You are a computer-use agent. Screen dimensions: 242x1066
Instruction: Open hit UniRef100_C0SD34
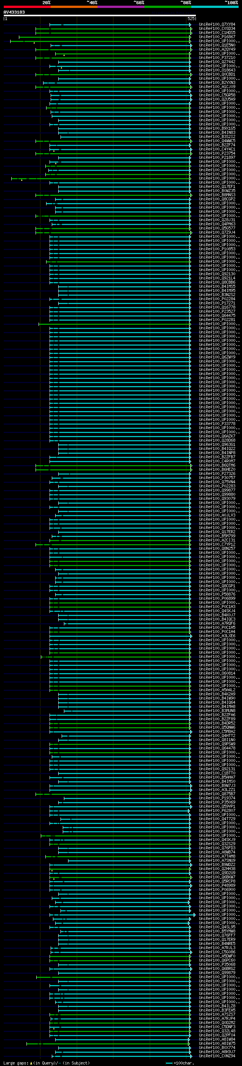(x=217, y=29)
